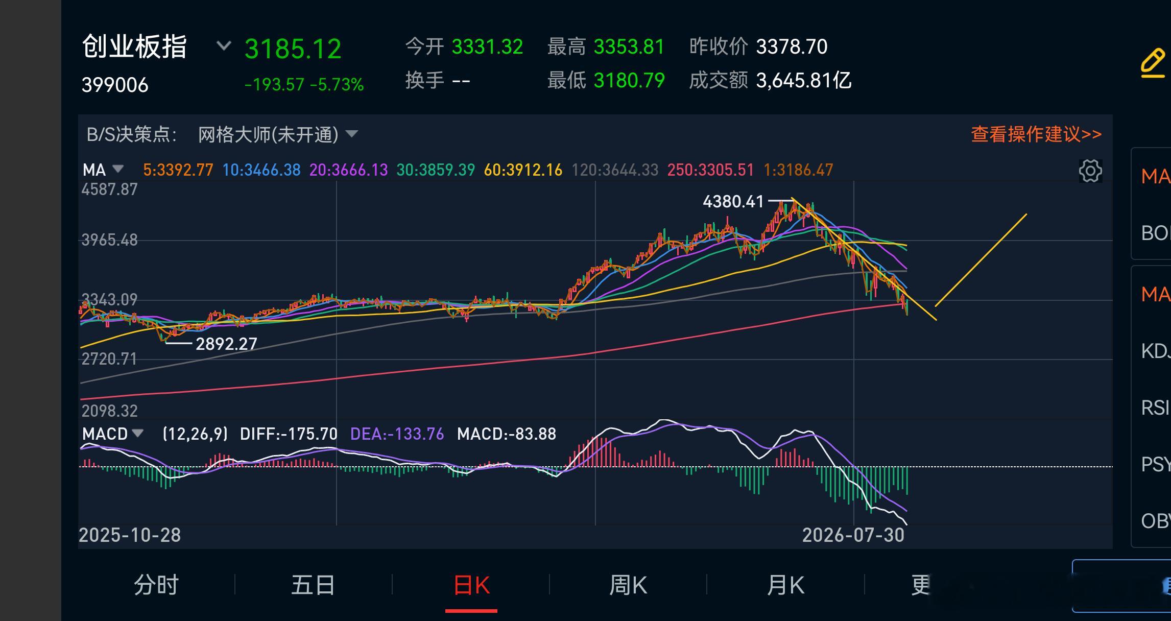The height and width of the screenshot is (621, 1171).
Task: Open the 更多 period tab
Action: [x=921, y=585]
